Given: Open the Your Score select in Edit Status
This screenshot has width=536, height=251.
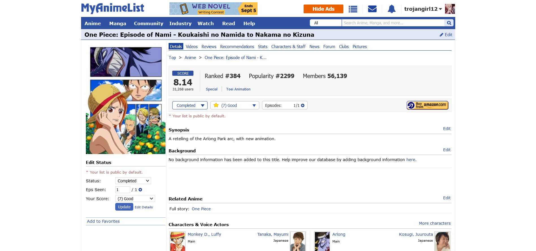Looking at the screenshot, I should 135,199.
